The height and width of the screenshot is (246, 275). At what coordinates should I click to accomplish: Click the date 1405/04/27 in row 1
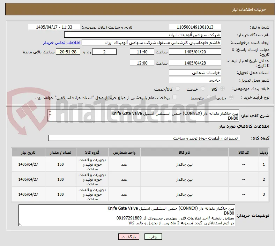(28, 164)
